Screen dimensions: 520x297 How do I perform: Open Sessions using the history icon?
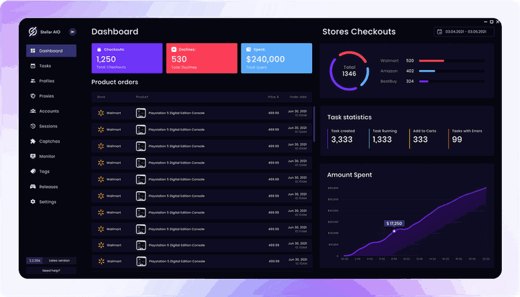click(33, 127)
